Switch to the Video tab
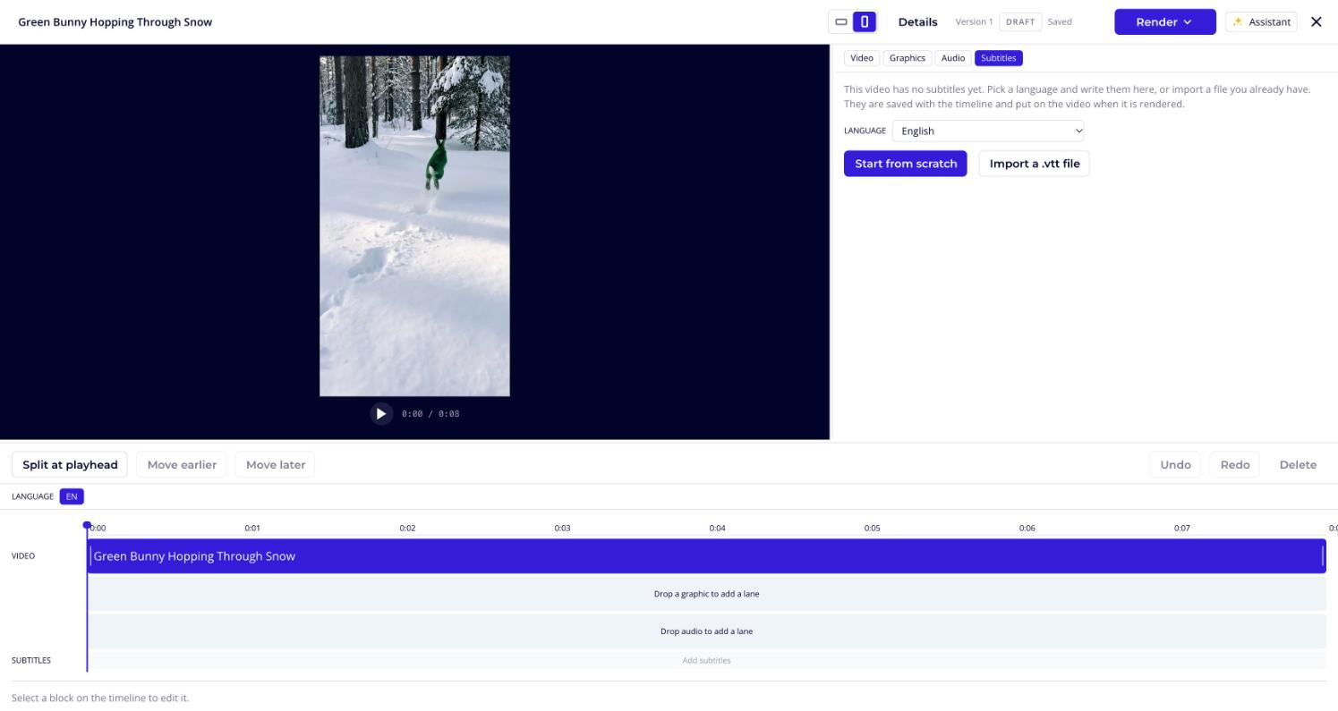The image size is (1338, 711). point(861,58)
